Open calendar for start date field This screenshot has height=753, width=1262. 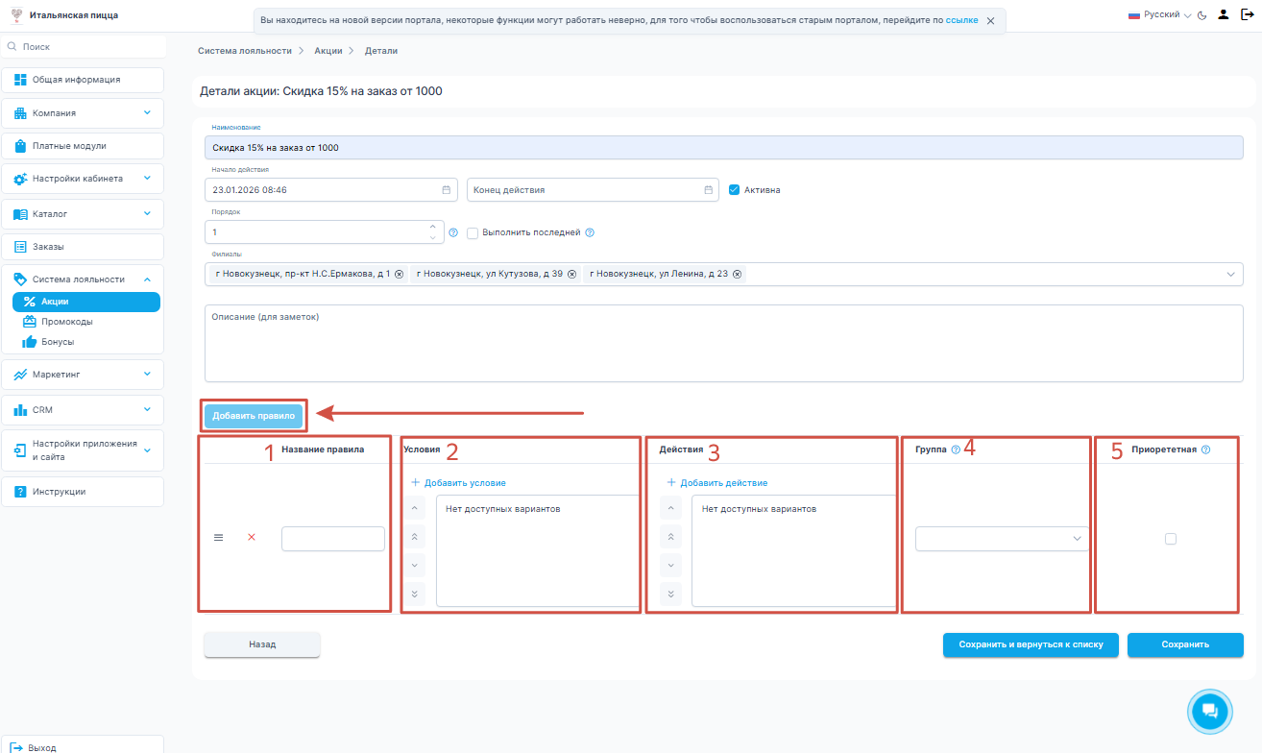pyautogui.click(x=446, y=190)
